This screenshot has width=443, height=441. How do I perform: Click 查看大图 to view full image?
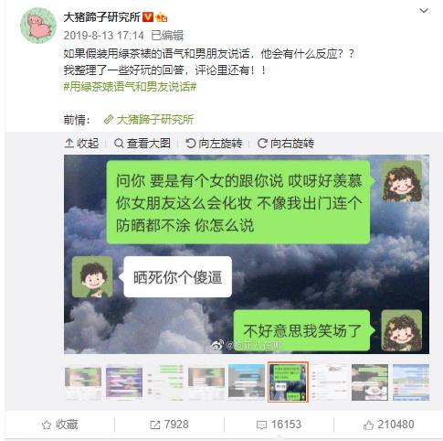[x=142, y=143]
